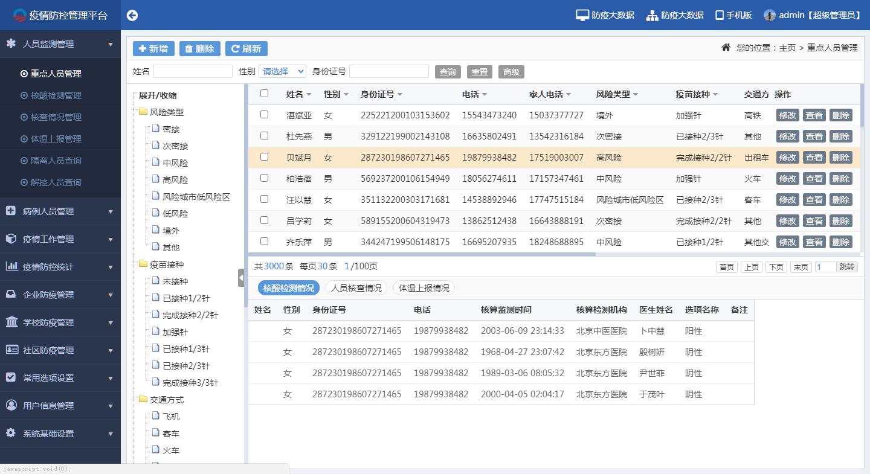870x474 pixels.
Task: Click the document icon beside 密接
Action: (x=155, y=129)
